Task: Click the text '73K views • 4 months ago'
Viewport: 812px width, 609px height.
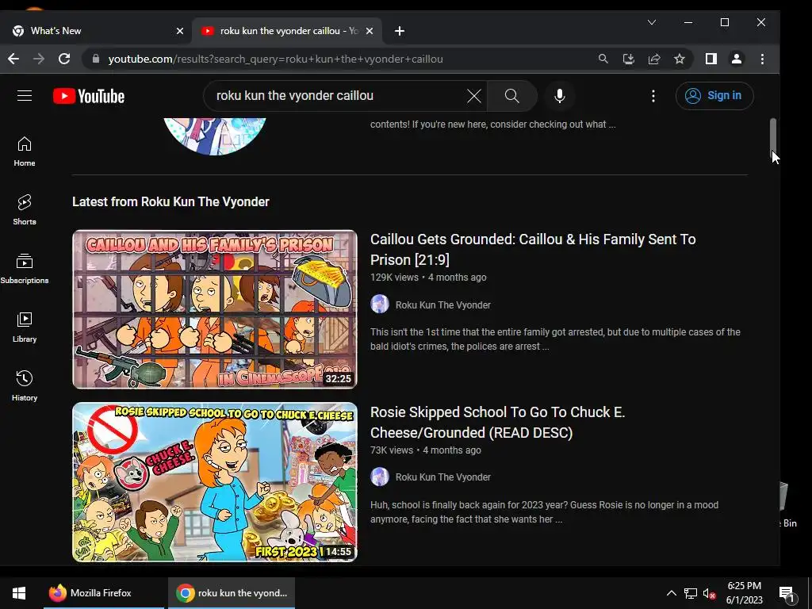Action: 426,450
